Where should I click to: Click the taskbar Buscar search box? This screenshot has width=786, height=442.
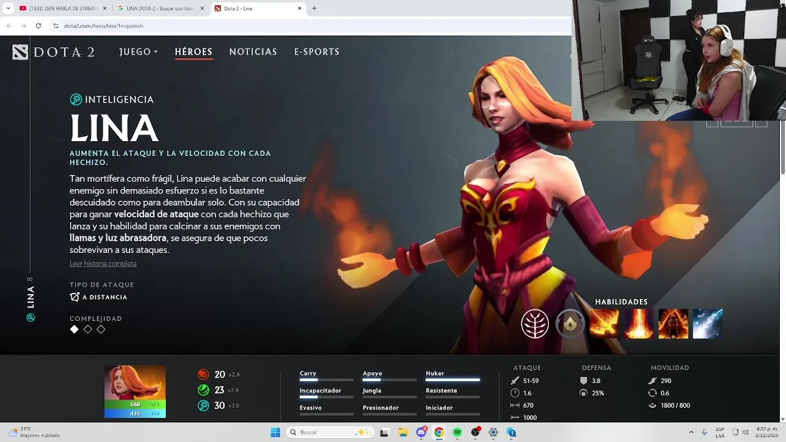pos(329,432)
